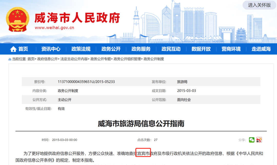
Task: Click www.weihai.gov.cn site address text
Action: pos(54,28)
